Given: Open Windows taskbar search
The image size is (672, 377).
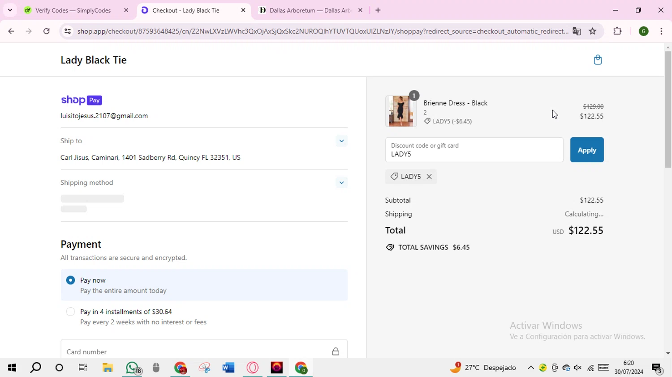Looking at the screenshot, I should pyautogui.click(x=36, y=368).
